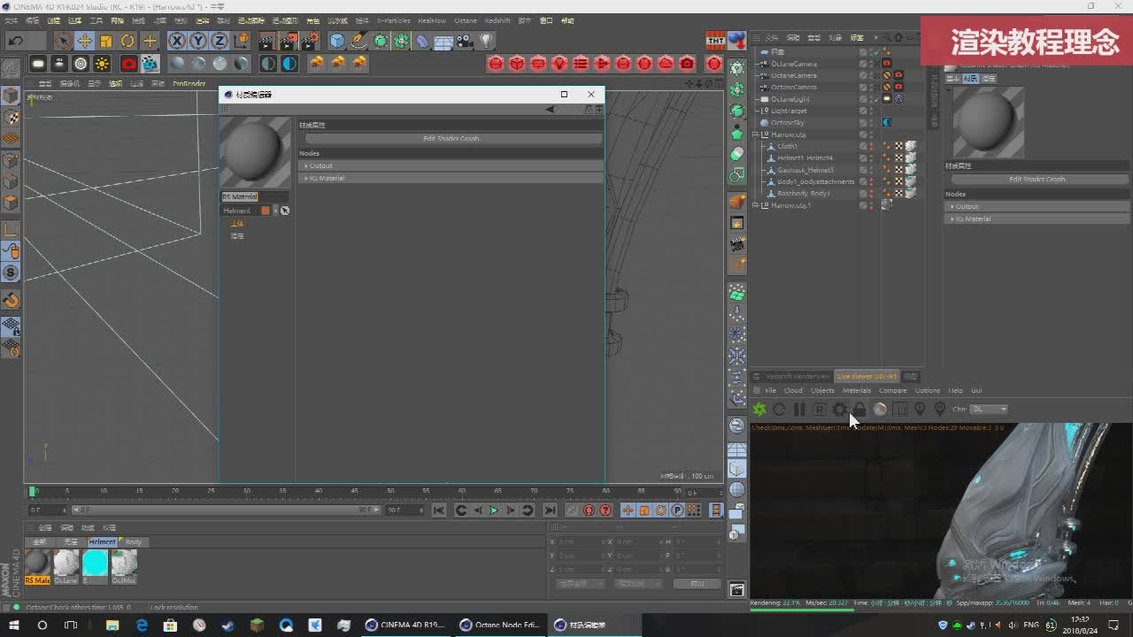
Task: Go to end of animation
Action: point(550,510)
